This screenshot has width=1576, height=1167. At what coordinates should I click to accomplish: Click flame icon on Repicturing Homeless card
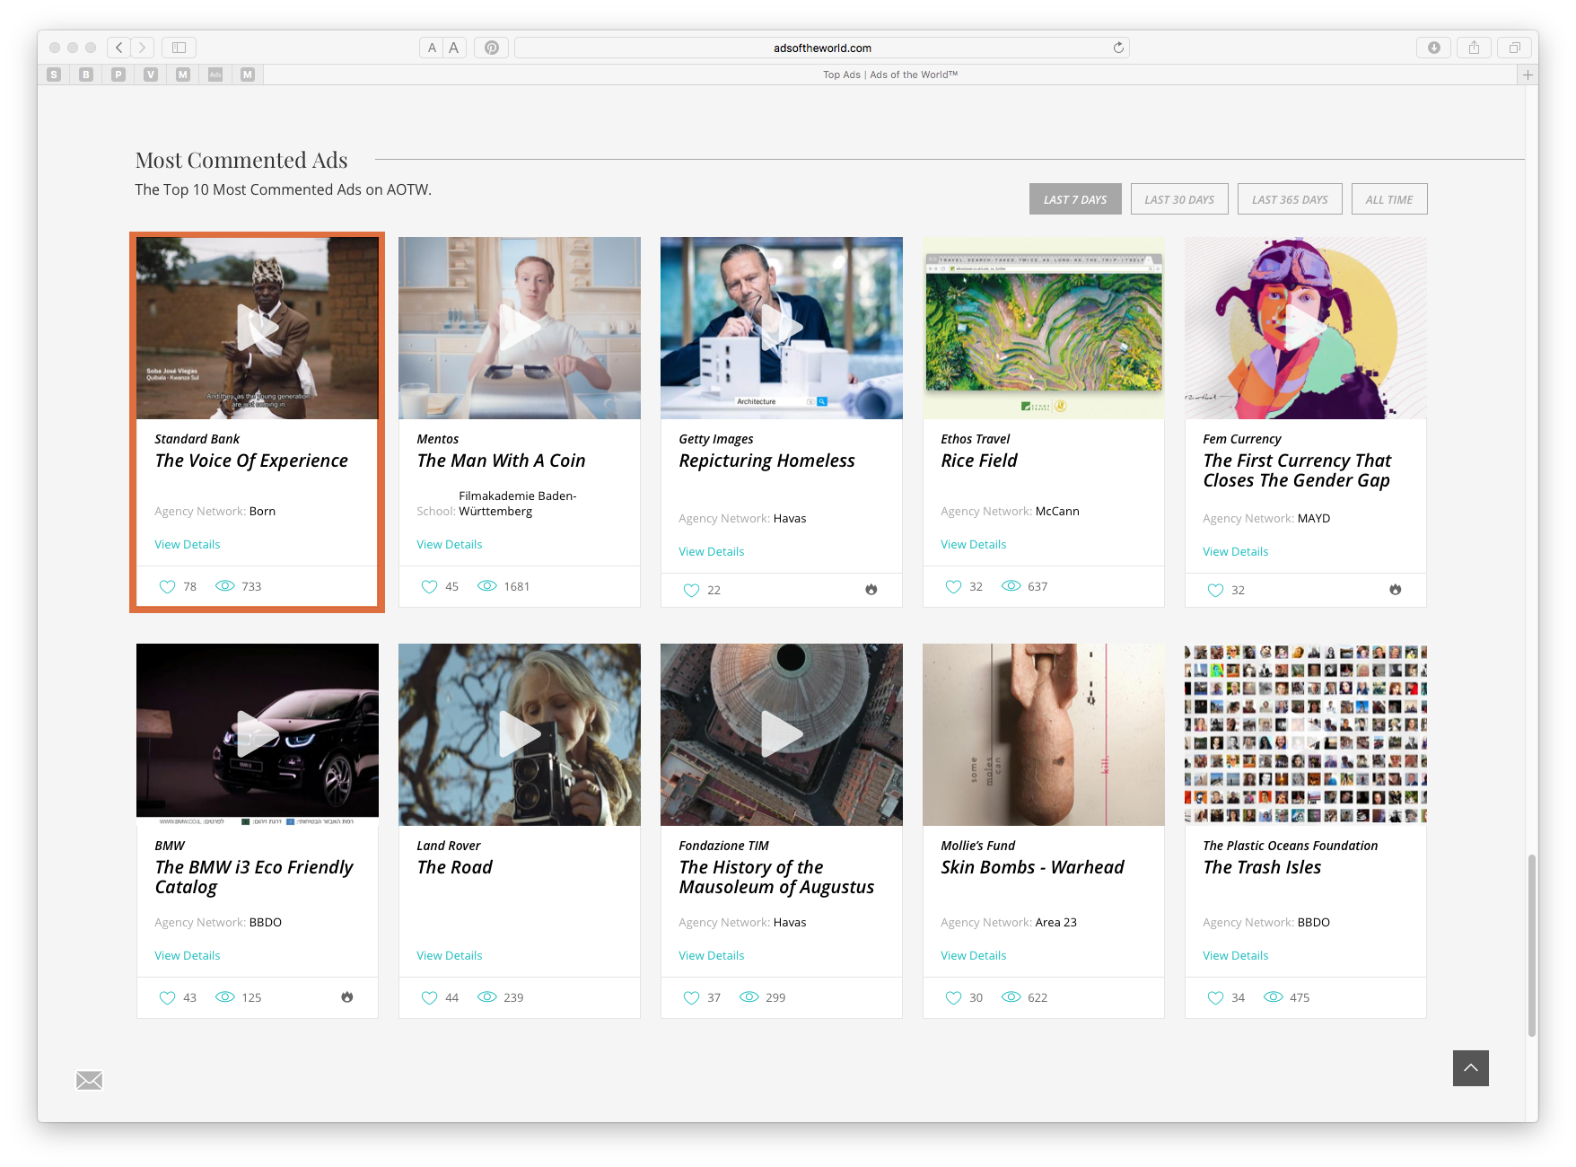(871, 590)
